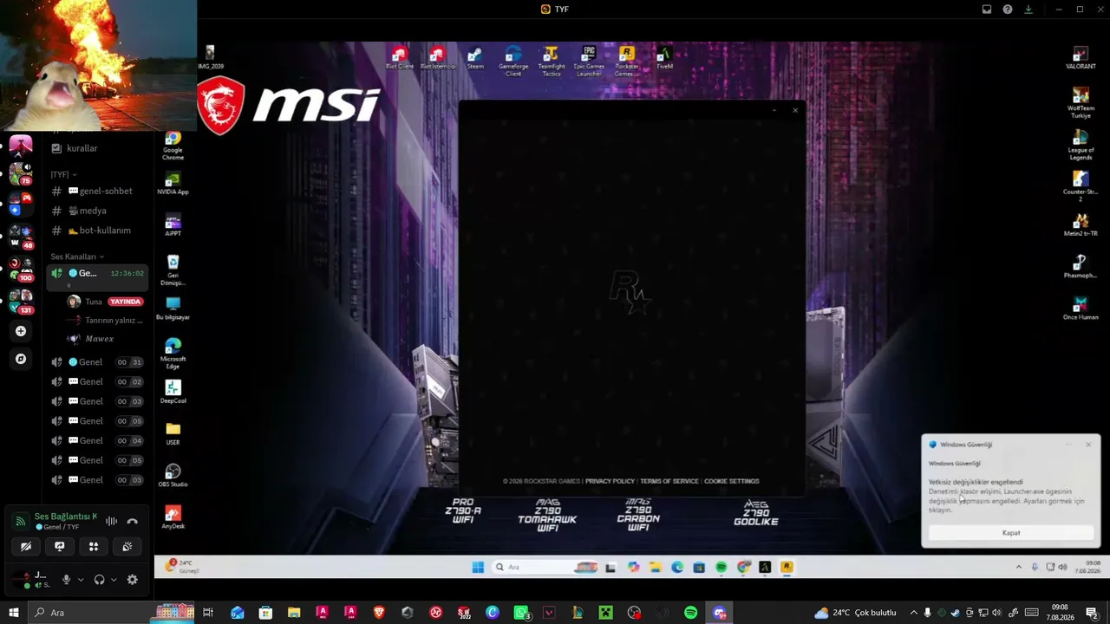Viewport: 1110px width, 624px height.
Task: Show hidden system tray icons
Action: pyautogui.click(x=913, y=613)
